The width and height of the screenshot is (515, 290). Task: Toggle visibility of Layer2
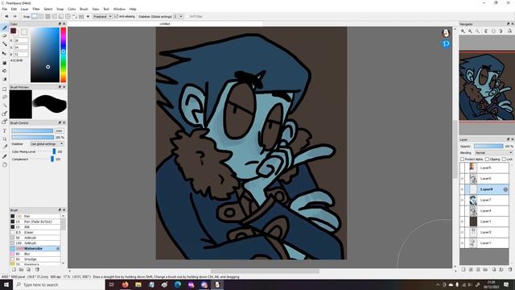coord(462,232)
